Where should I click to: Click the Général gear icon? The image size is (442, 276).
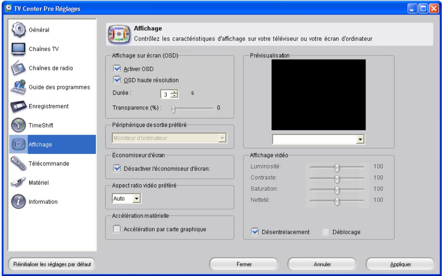pos(18,29)
